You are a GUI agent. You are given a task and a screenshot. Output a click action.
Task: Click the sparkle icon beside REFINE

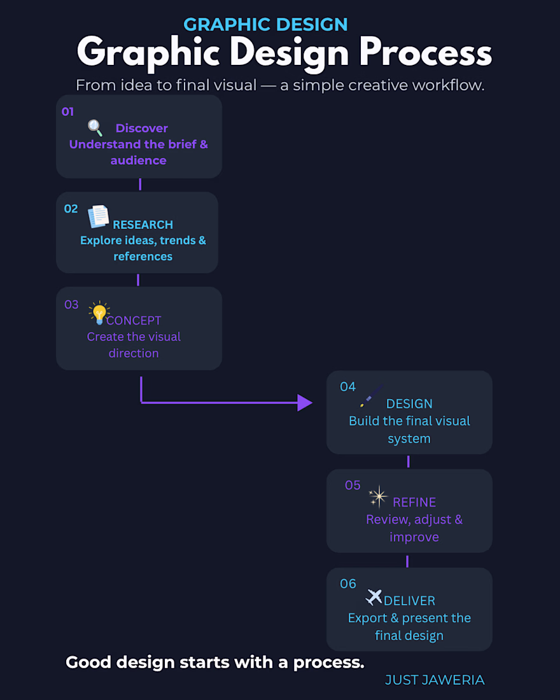(x=378, y=496)
